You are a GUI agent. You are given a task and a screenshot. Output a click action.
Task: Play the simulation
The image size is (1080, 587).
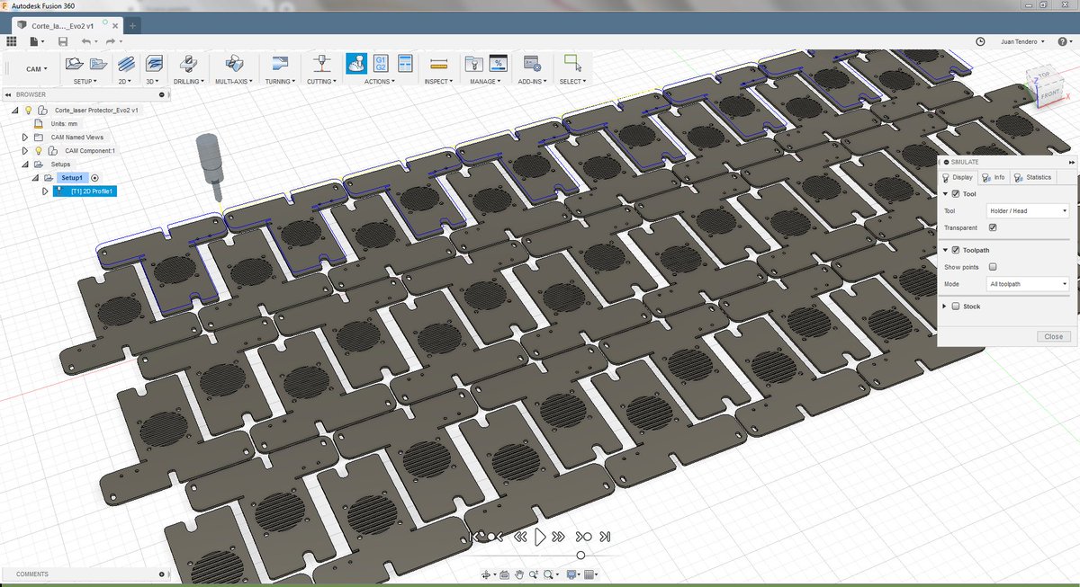click(x=540, y=537)
